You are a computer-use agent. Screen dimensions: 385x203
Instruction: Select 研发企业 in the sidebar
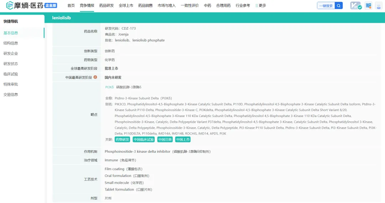(11, 54)
